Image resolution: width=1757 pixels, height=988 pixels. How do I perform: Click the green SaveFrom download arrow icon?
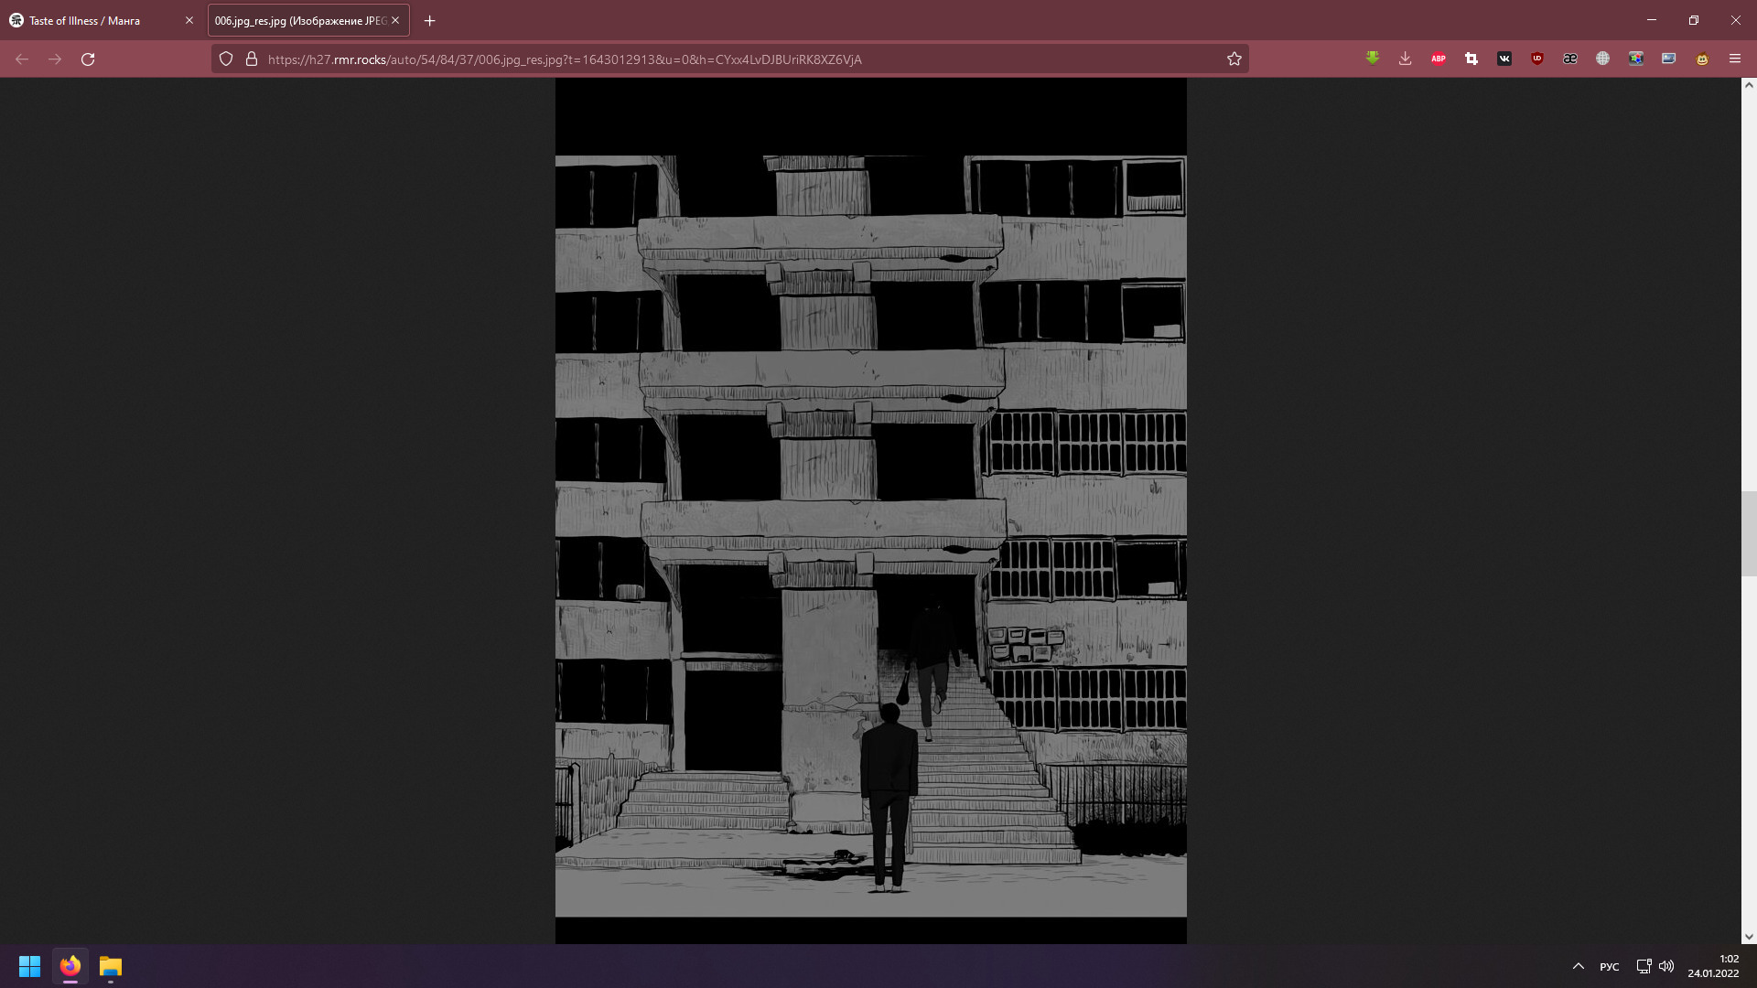click(1372, 59)
